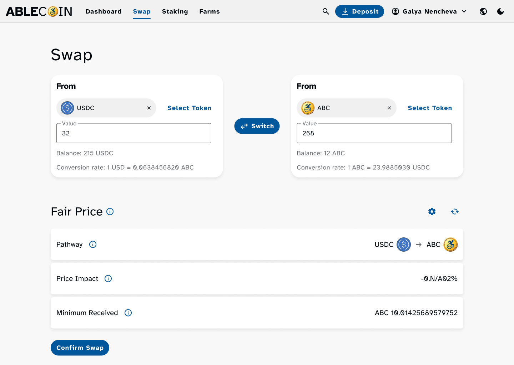
Task: Open Select Token for USDC card
Action: click(190, 108)
